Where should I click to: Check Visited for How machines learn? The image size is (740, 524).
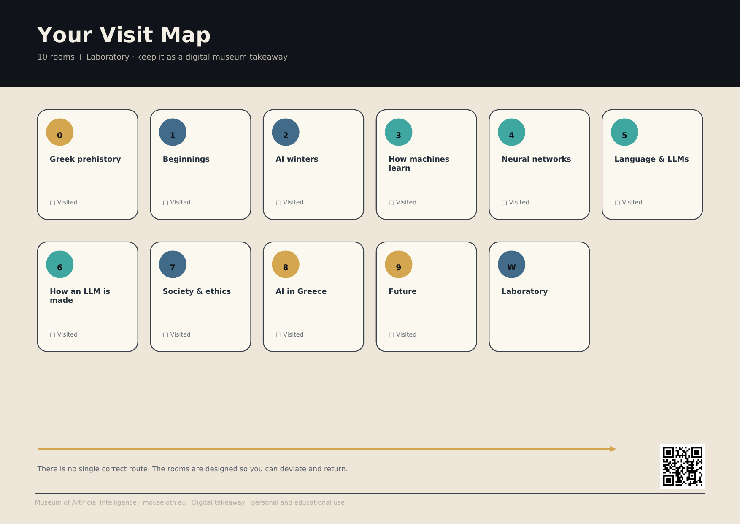coord(392,203)
